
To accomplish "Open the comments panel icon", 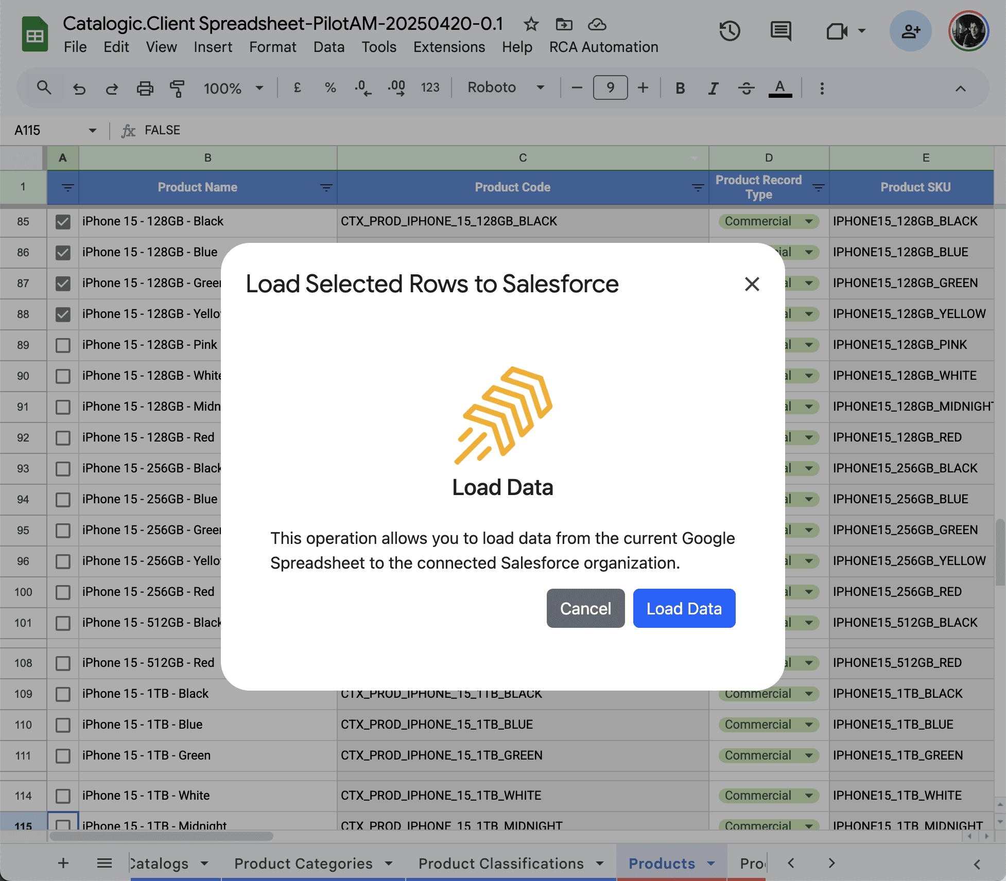I will tap(780, 31).
